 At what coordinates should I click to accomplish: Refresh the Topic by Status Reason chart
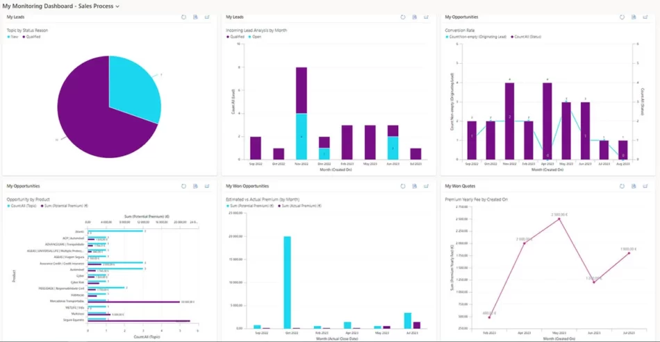[x=184, y=17]
